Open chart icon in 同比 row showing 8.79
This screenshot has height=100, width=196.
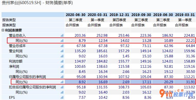pos(62,41)
